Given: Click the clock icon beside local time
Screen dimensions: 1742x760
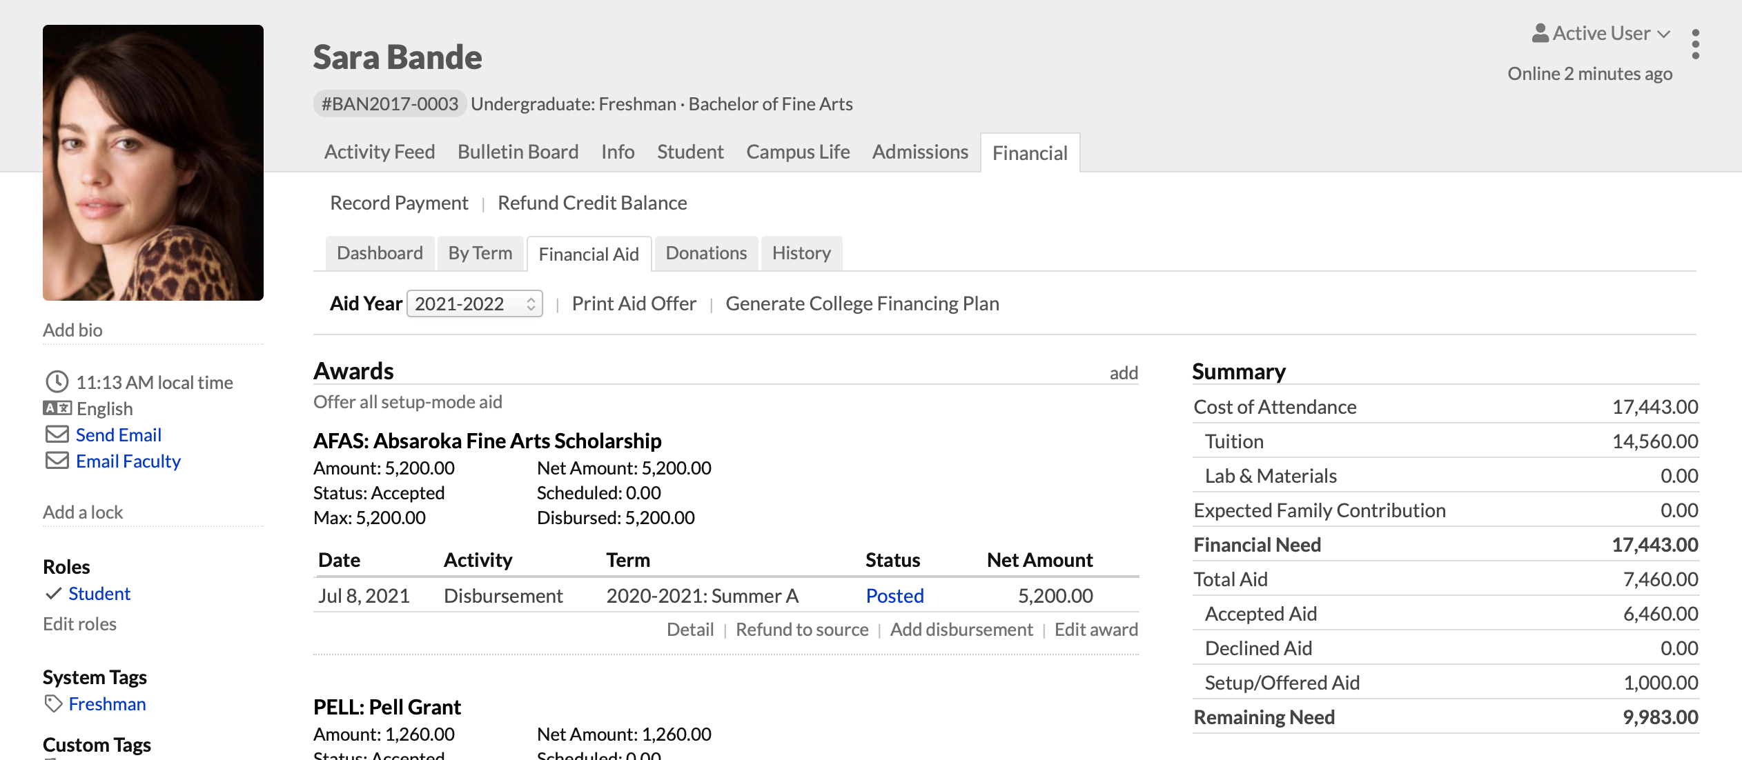Looking at the screenshot, I should 57,381.
